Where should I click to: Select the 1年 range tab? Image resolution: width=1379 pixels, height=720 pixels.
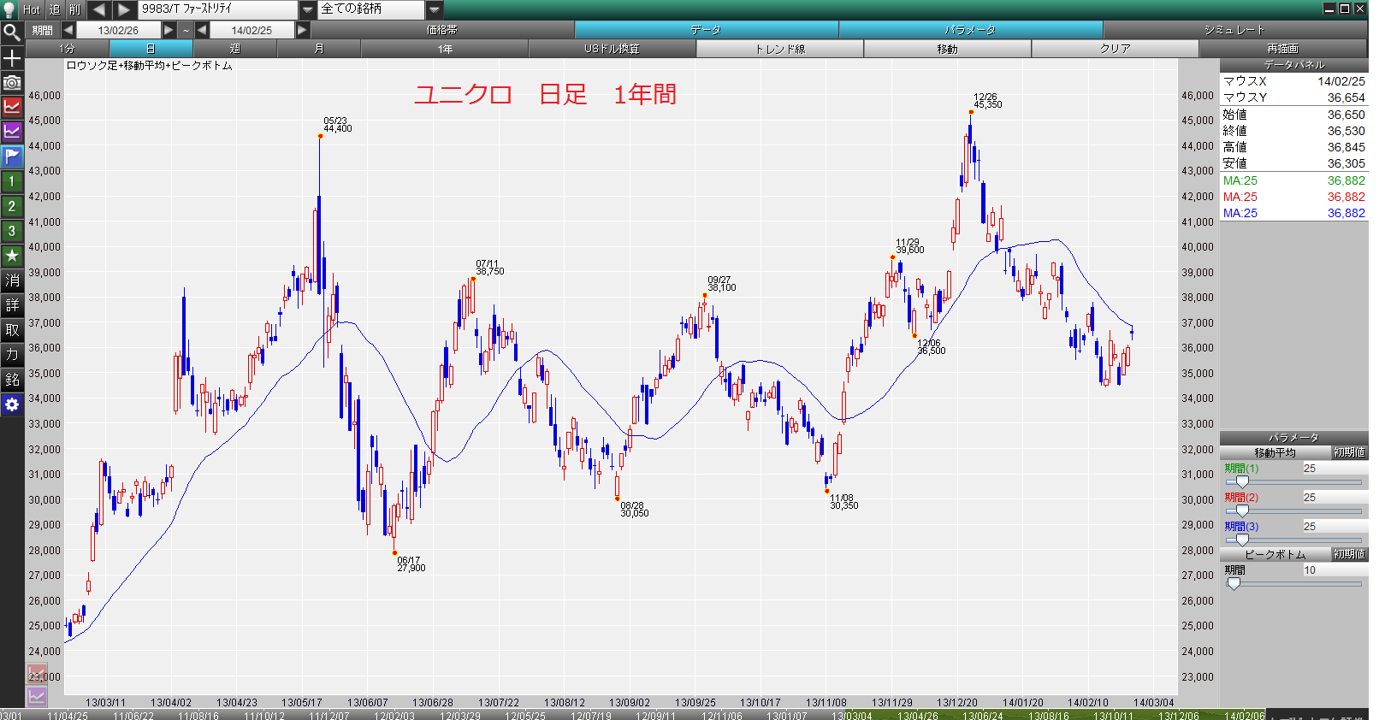tap(445, 49)
